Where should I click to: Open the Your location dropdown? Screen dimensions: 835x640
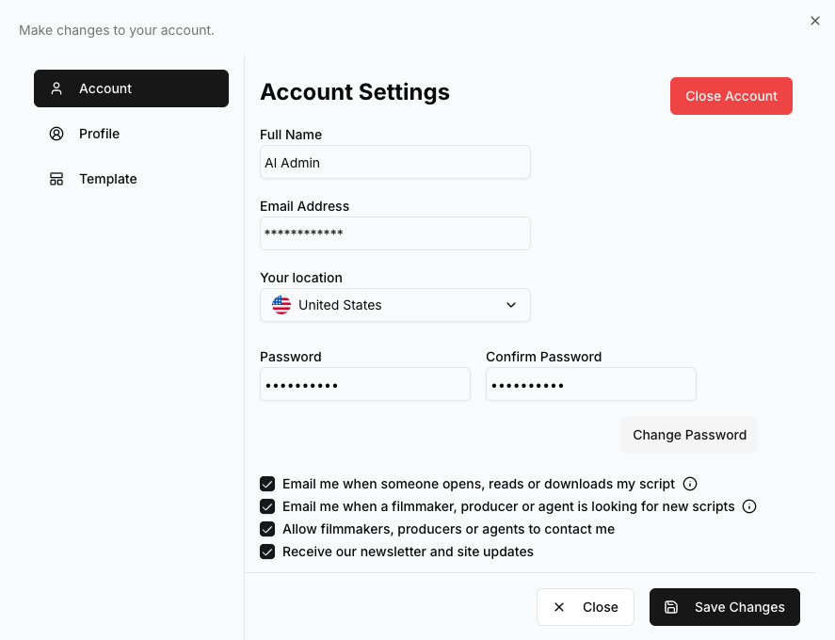394,304
